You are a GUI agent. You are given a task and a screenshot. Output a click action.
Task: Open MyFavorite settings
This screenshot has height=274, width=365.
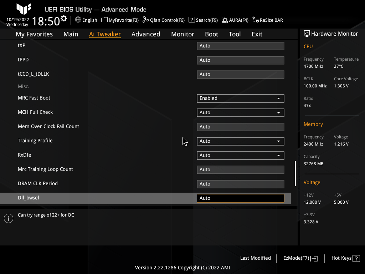pyautogui.click(x=120, y=20)
